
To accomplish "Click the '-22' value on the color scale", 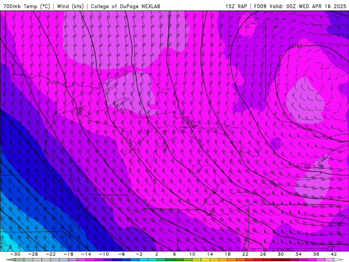I will pyautogui.click(x=51, y=254).
